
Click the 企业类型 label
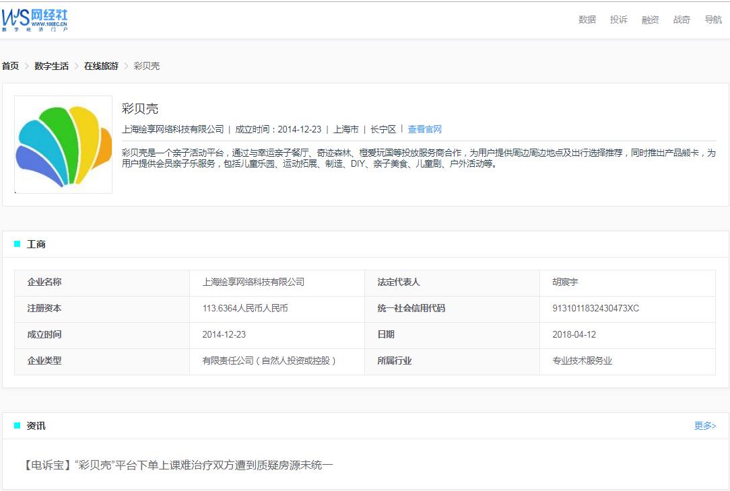pyautogui.click(x=44, y=361)
